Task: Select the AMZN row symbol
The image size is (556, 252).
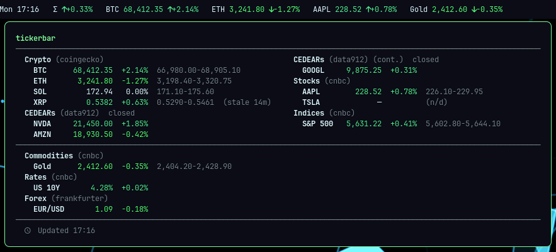Action: 42,134
